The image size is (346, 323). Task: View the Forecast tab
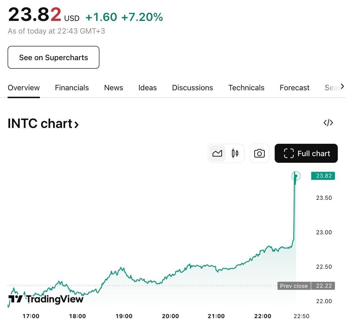coord(294,88)
